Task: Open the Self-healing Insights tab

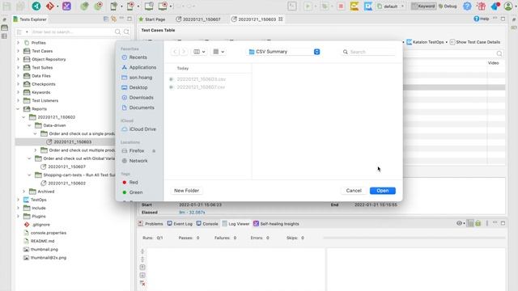Action: [x=276, y=224]
